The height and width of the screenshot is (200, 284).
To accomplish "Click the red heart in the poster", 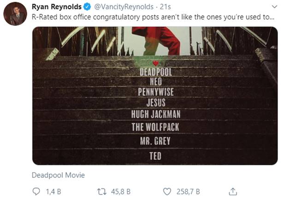I will coord(155,63).
